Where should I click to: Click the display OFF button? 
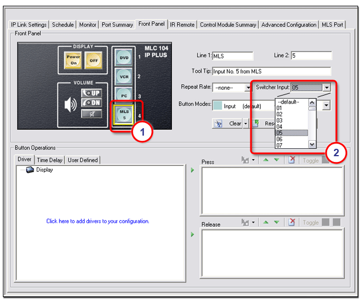click(93, 60)
